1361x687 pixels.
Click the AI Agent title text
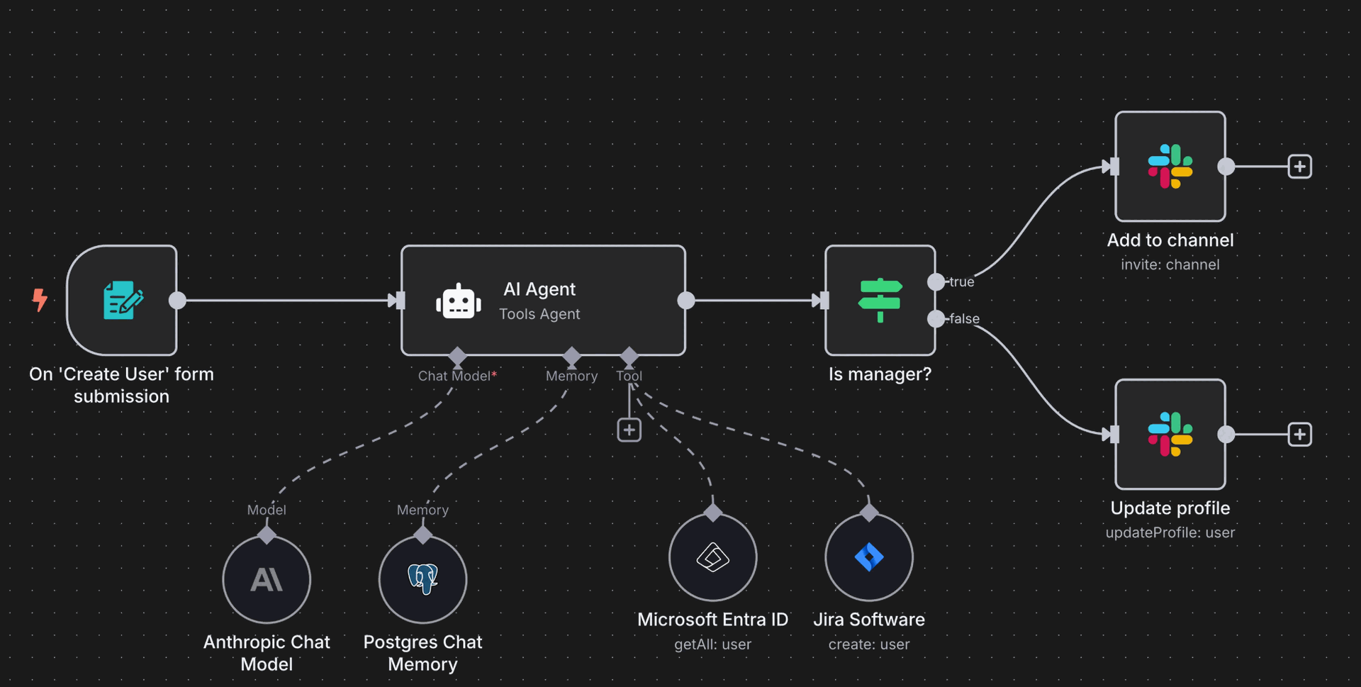click(x=539, y=289)
